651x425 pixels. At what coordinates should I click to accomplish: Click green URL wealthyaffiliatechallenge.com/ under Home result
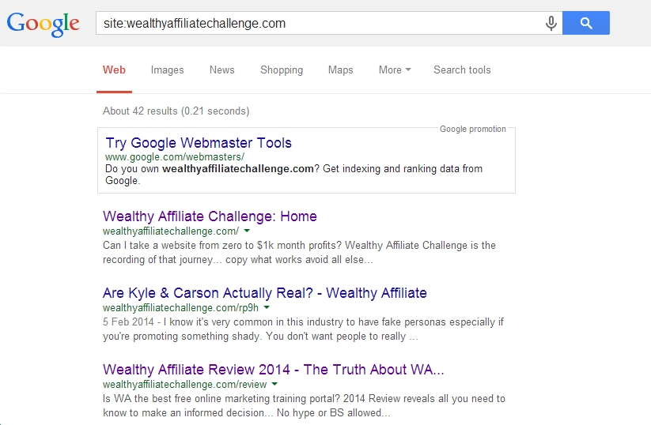pos(171,231)
